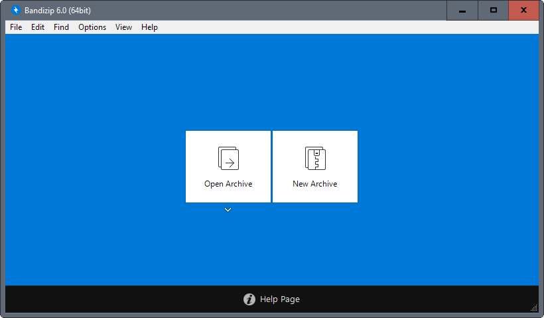544x318 pixels.
Task: Minimize the Bandizip window
Action: coord(462,11)
